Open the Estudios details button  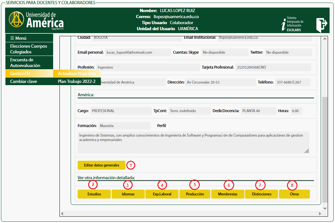(94, 194)
